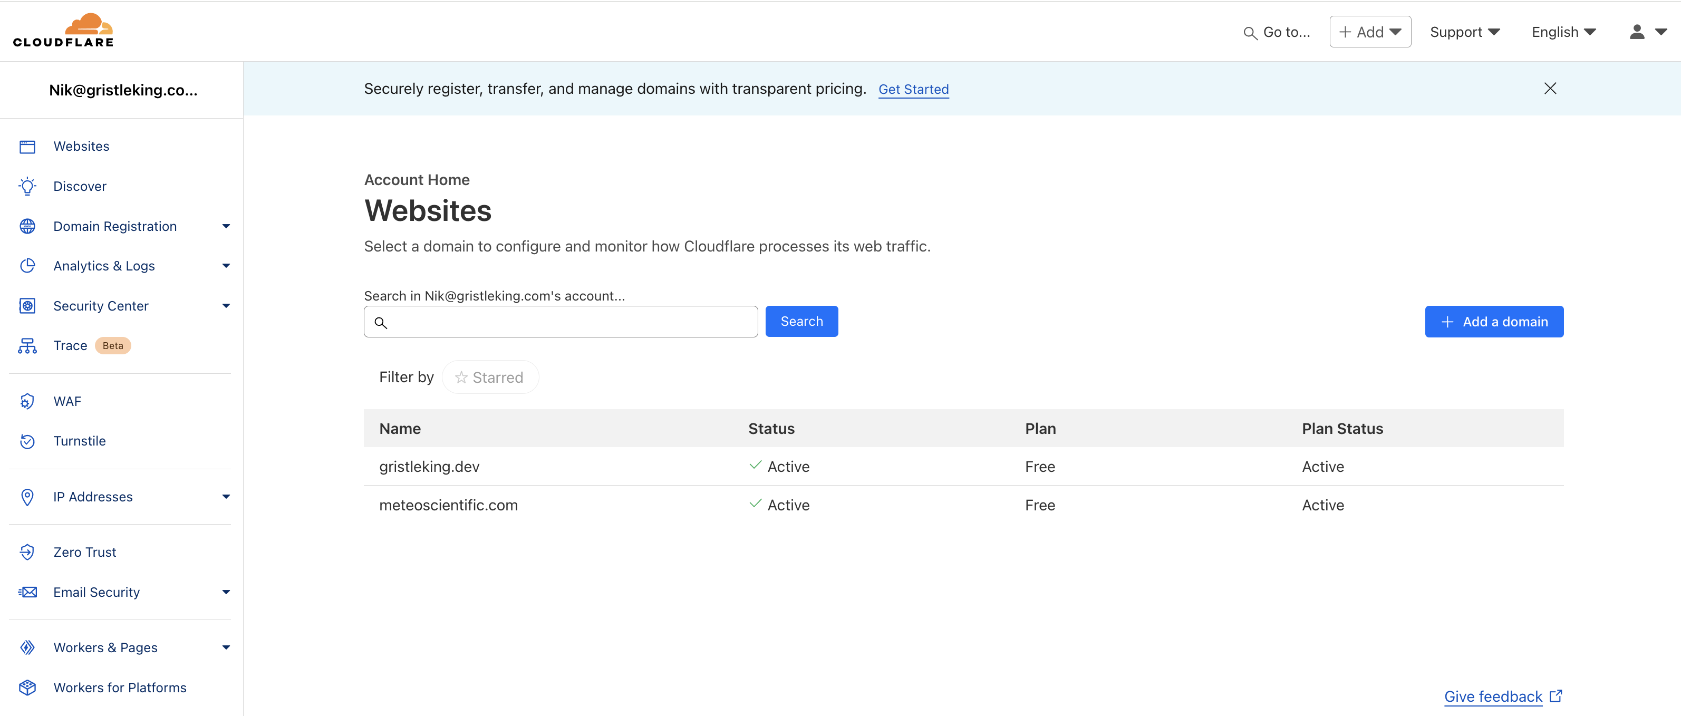The image size is (1681, 716).
Task: Open the English language dropdown
Action: pos(1562,31)
